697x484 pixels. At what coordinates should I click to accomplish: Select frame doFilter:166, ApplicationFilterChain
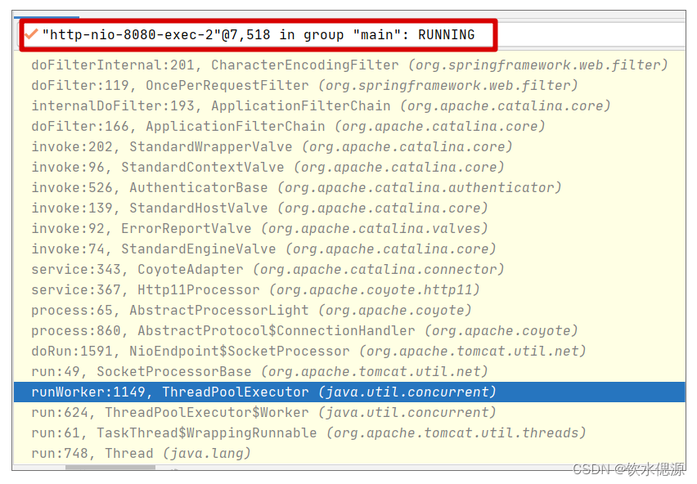point(349,127)
